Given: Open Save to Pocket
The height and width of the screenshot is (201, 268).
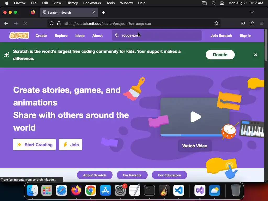Looking at the screenshot, I should click(243, 23).
